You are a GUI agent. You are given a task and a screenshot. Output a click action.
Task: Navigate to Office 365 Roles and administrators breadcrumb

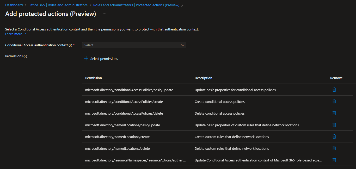pyautogui.click(x=58, y=5)
